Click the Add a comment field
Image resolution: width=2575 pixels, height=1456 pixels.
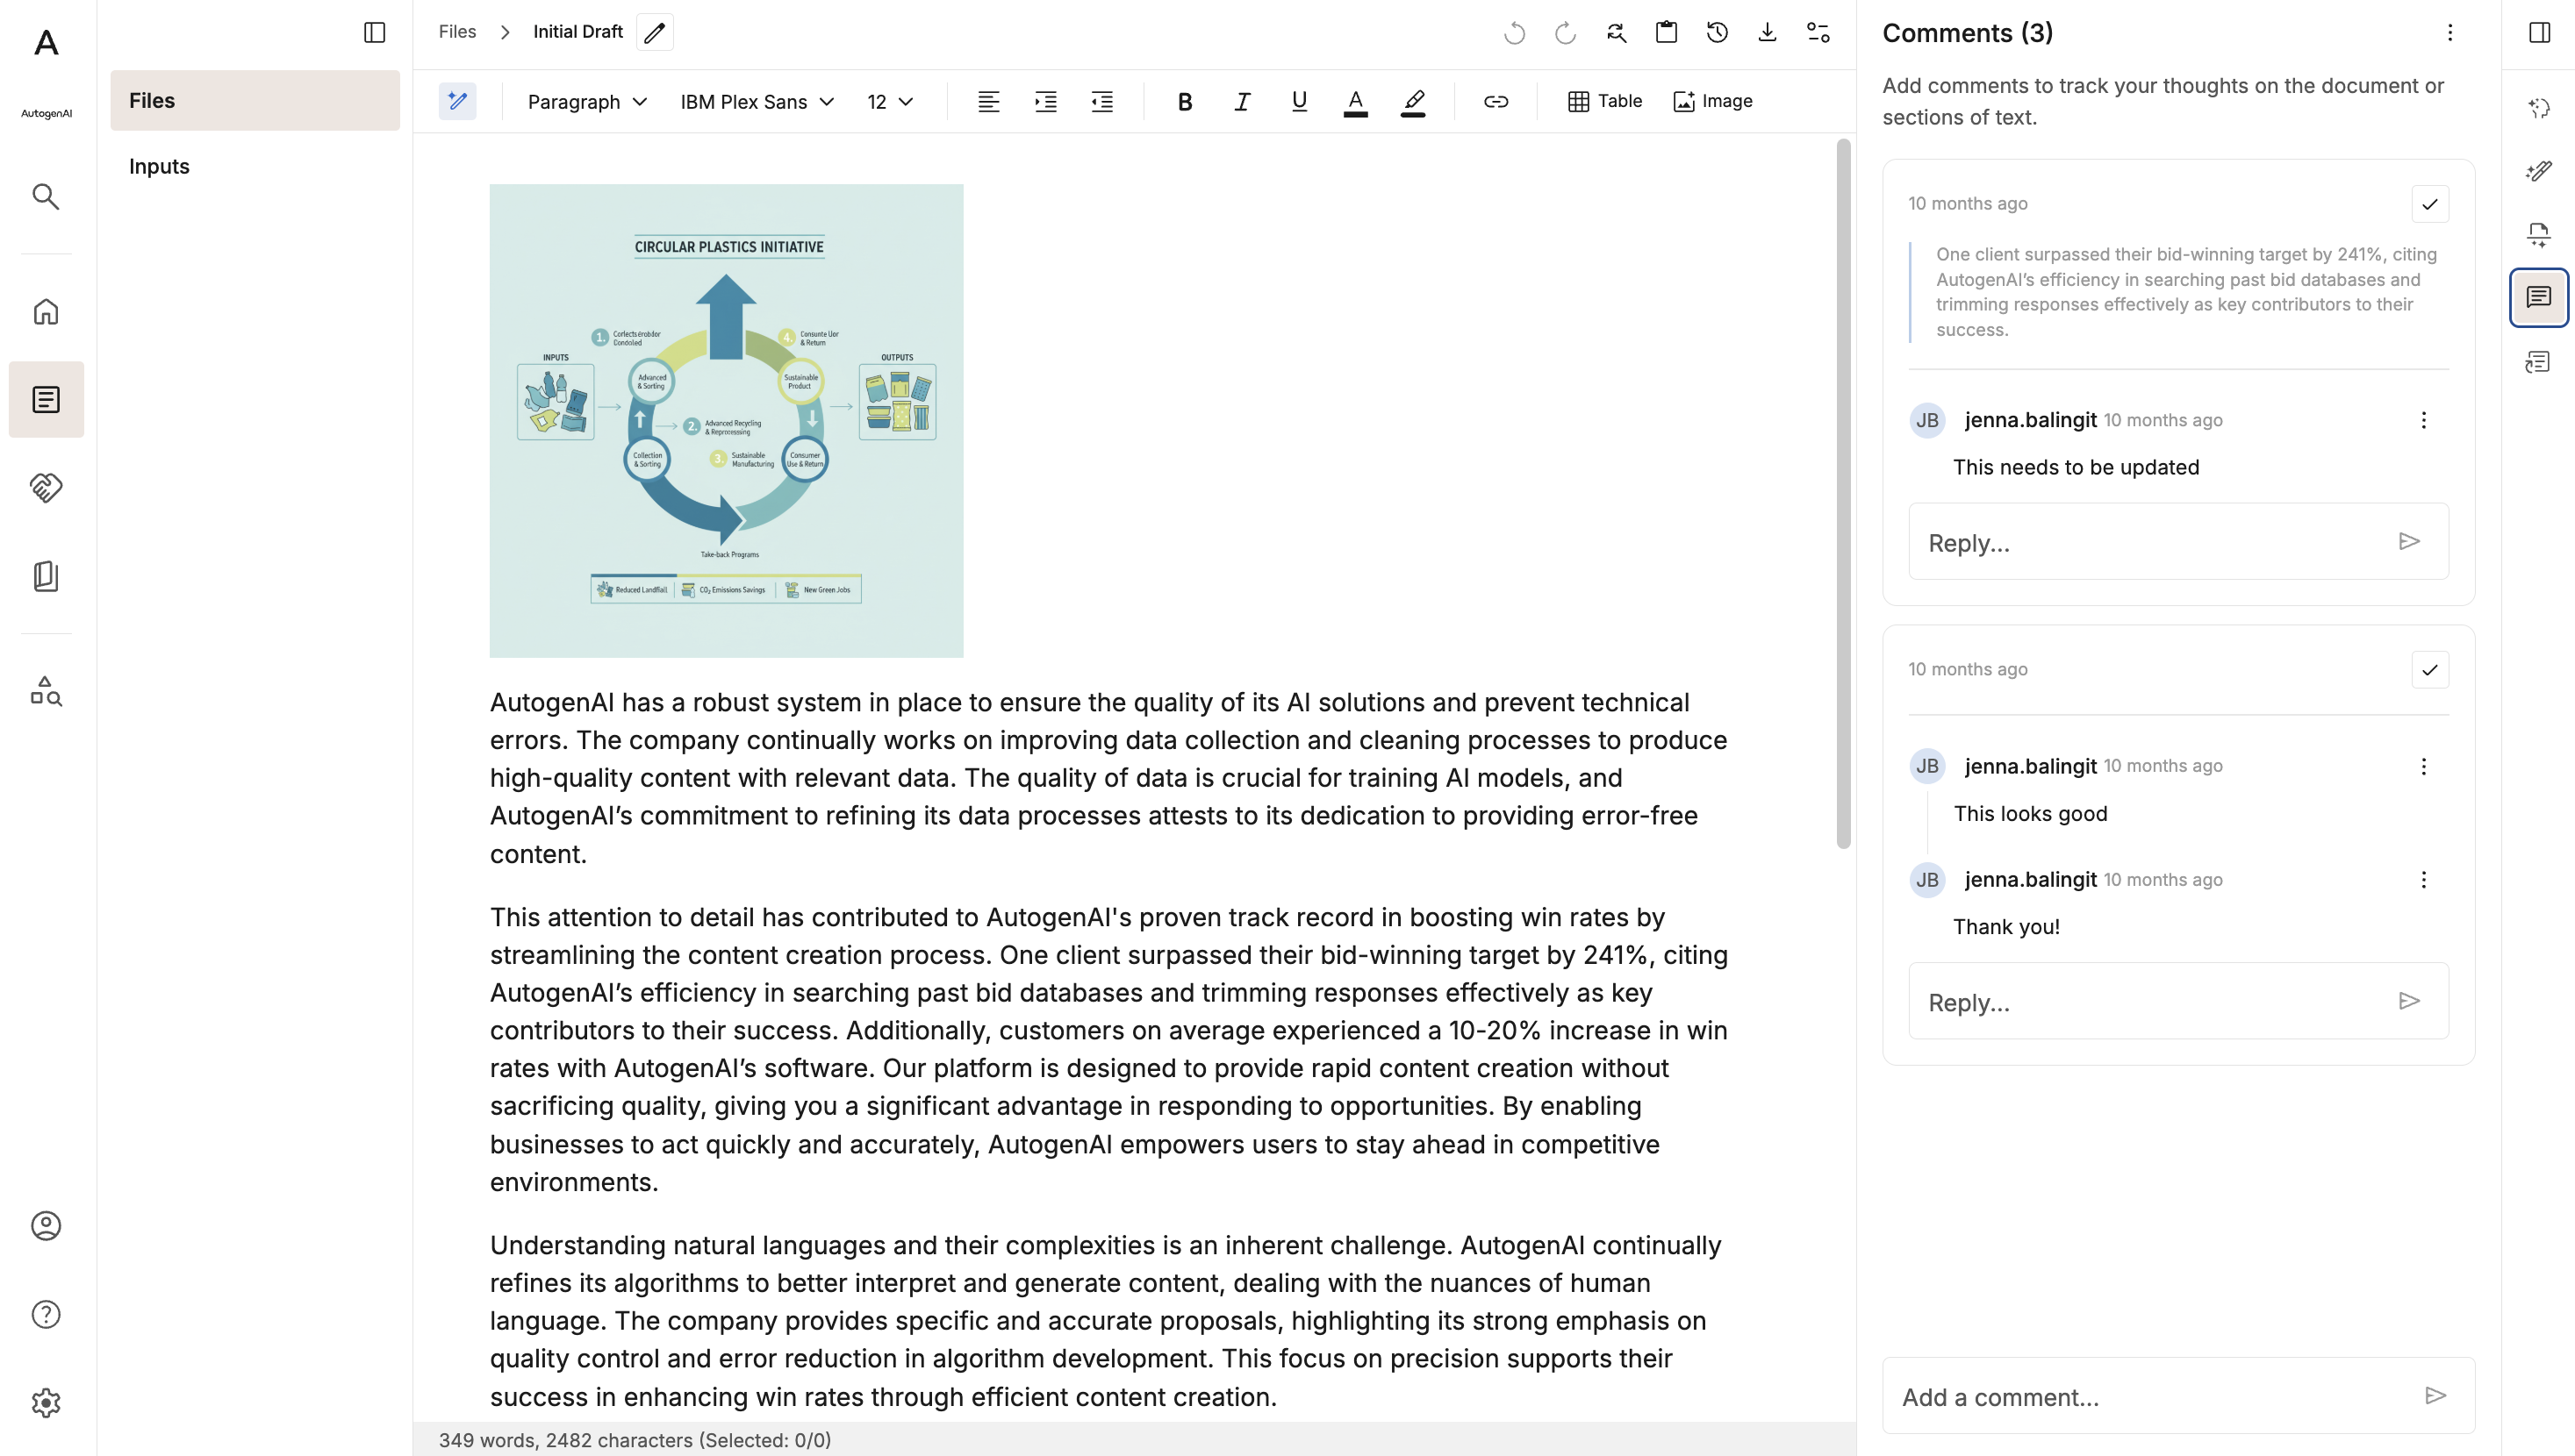pos(2179,1396)
